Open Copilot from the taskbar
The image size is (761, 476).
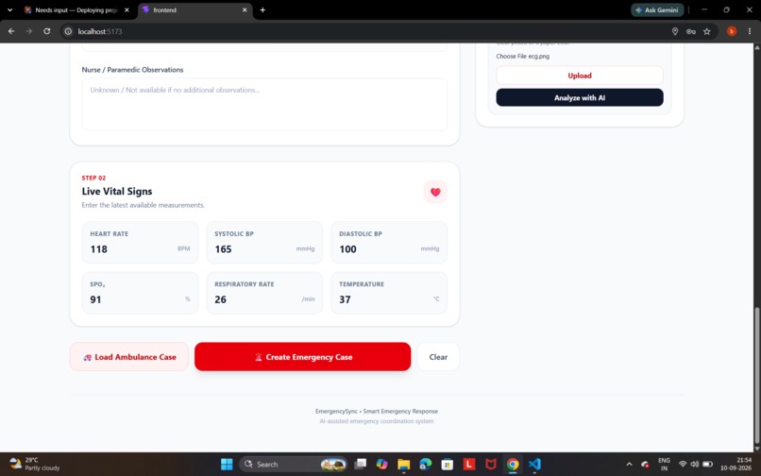(382, 465)
